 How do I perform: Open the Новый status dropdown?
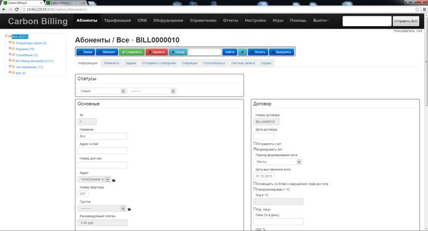[x=101, y=91]
